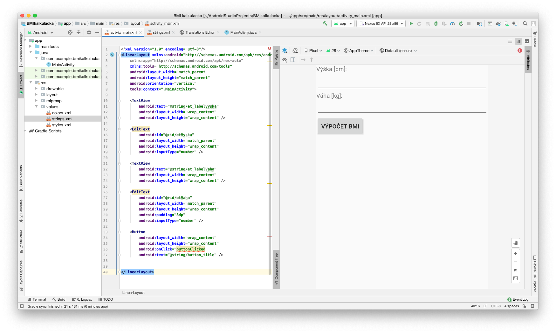Click the orientation rotate icon in preview
Viewport: 556px width, 333px height.
295,50
